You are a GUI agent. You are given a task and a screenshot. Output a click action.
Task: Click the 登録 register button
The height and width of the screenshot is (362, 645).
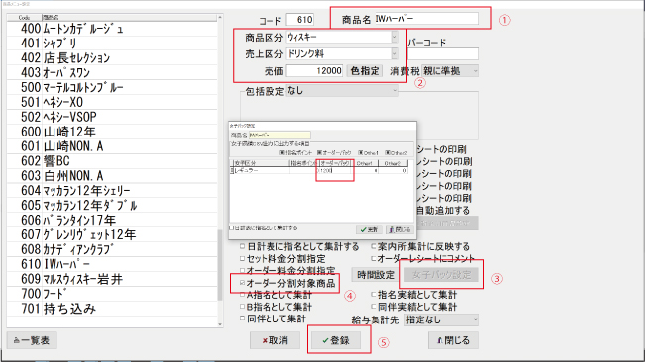pyautogui.click(x=336, y=340)
